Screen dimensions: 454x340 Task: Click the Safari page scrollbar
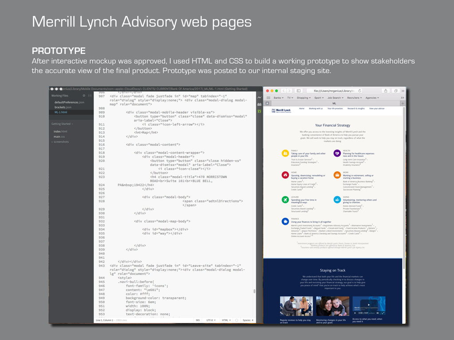tap(403, 188)
